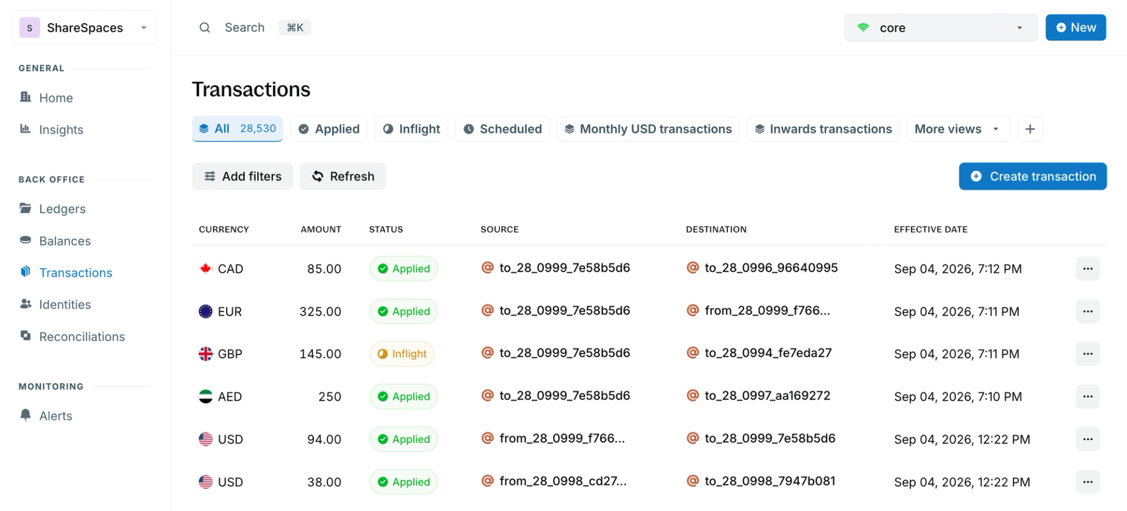
Task: Click the date Sep 04, 2026, 7:10 PM
Action: (958, 397)
